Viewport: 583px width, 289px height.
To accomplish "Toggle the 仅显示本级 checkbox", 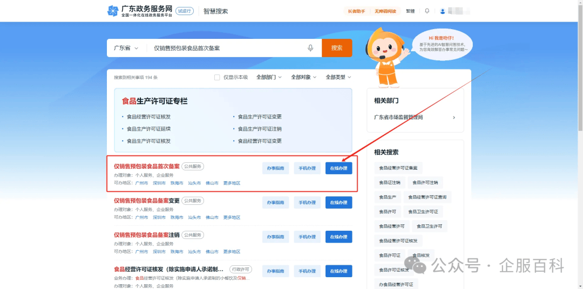I will pos(217,77).
